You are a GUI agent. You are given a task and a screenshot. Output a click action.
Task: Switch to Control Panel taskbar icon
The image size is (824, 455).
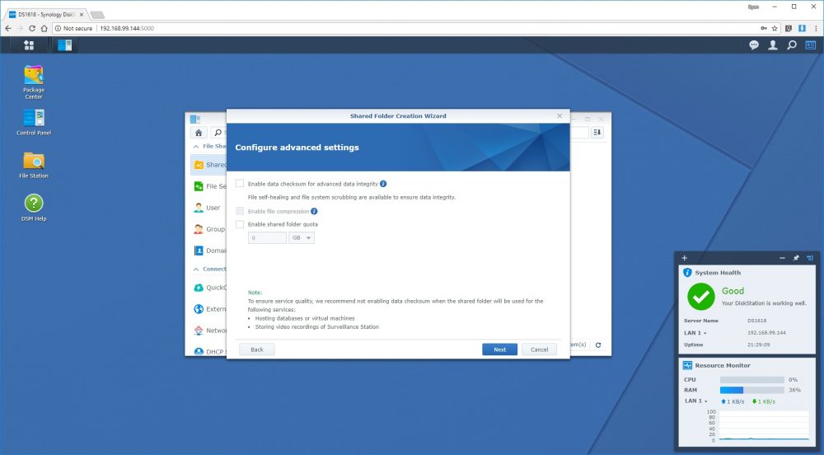tap(64, 45)
